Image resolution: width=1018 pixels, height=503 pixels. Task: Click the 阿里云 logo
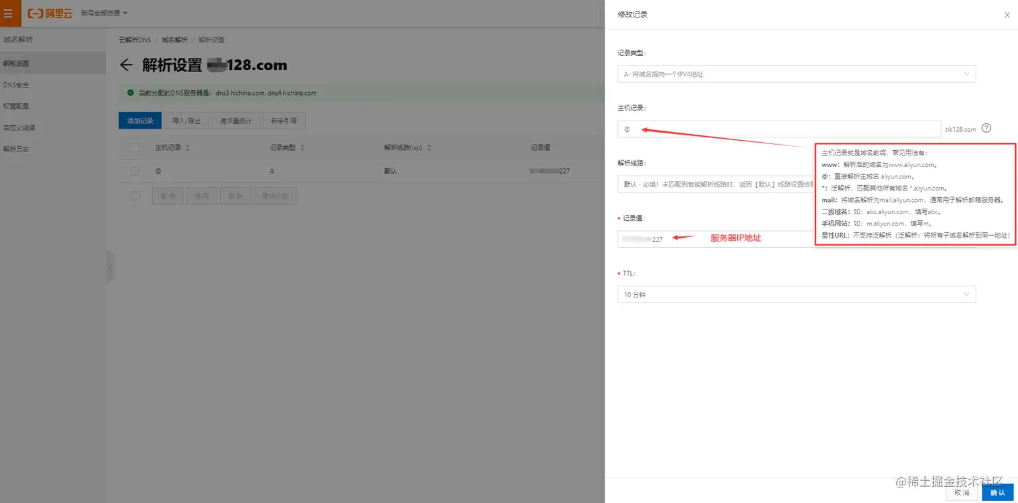pyautogui.click(x=50, y=13)
